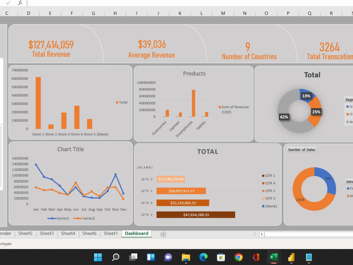Open Task View on the taskbar
The width and height of the screenshot is (353, 265).
(x=133, y=257)
